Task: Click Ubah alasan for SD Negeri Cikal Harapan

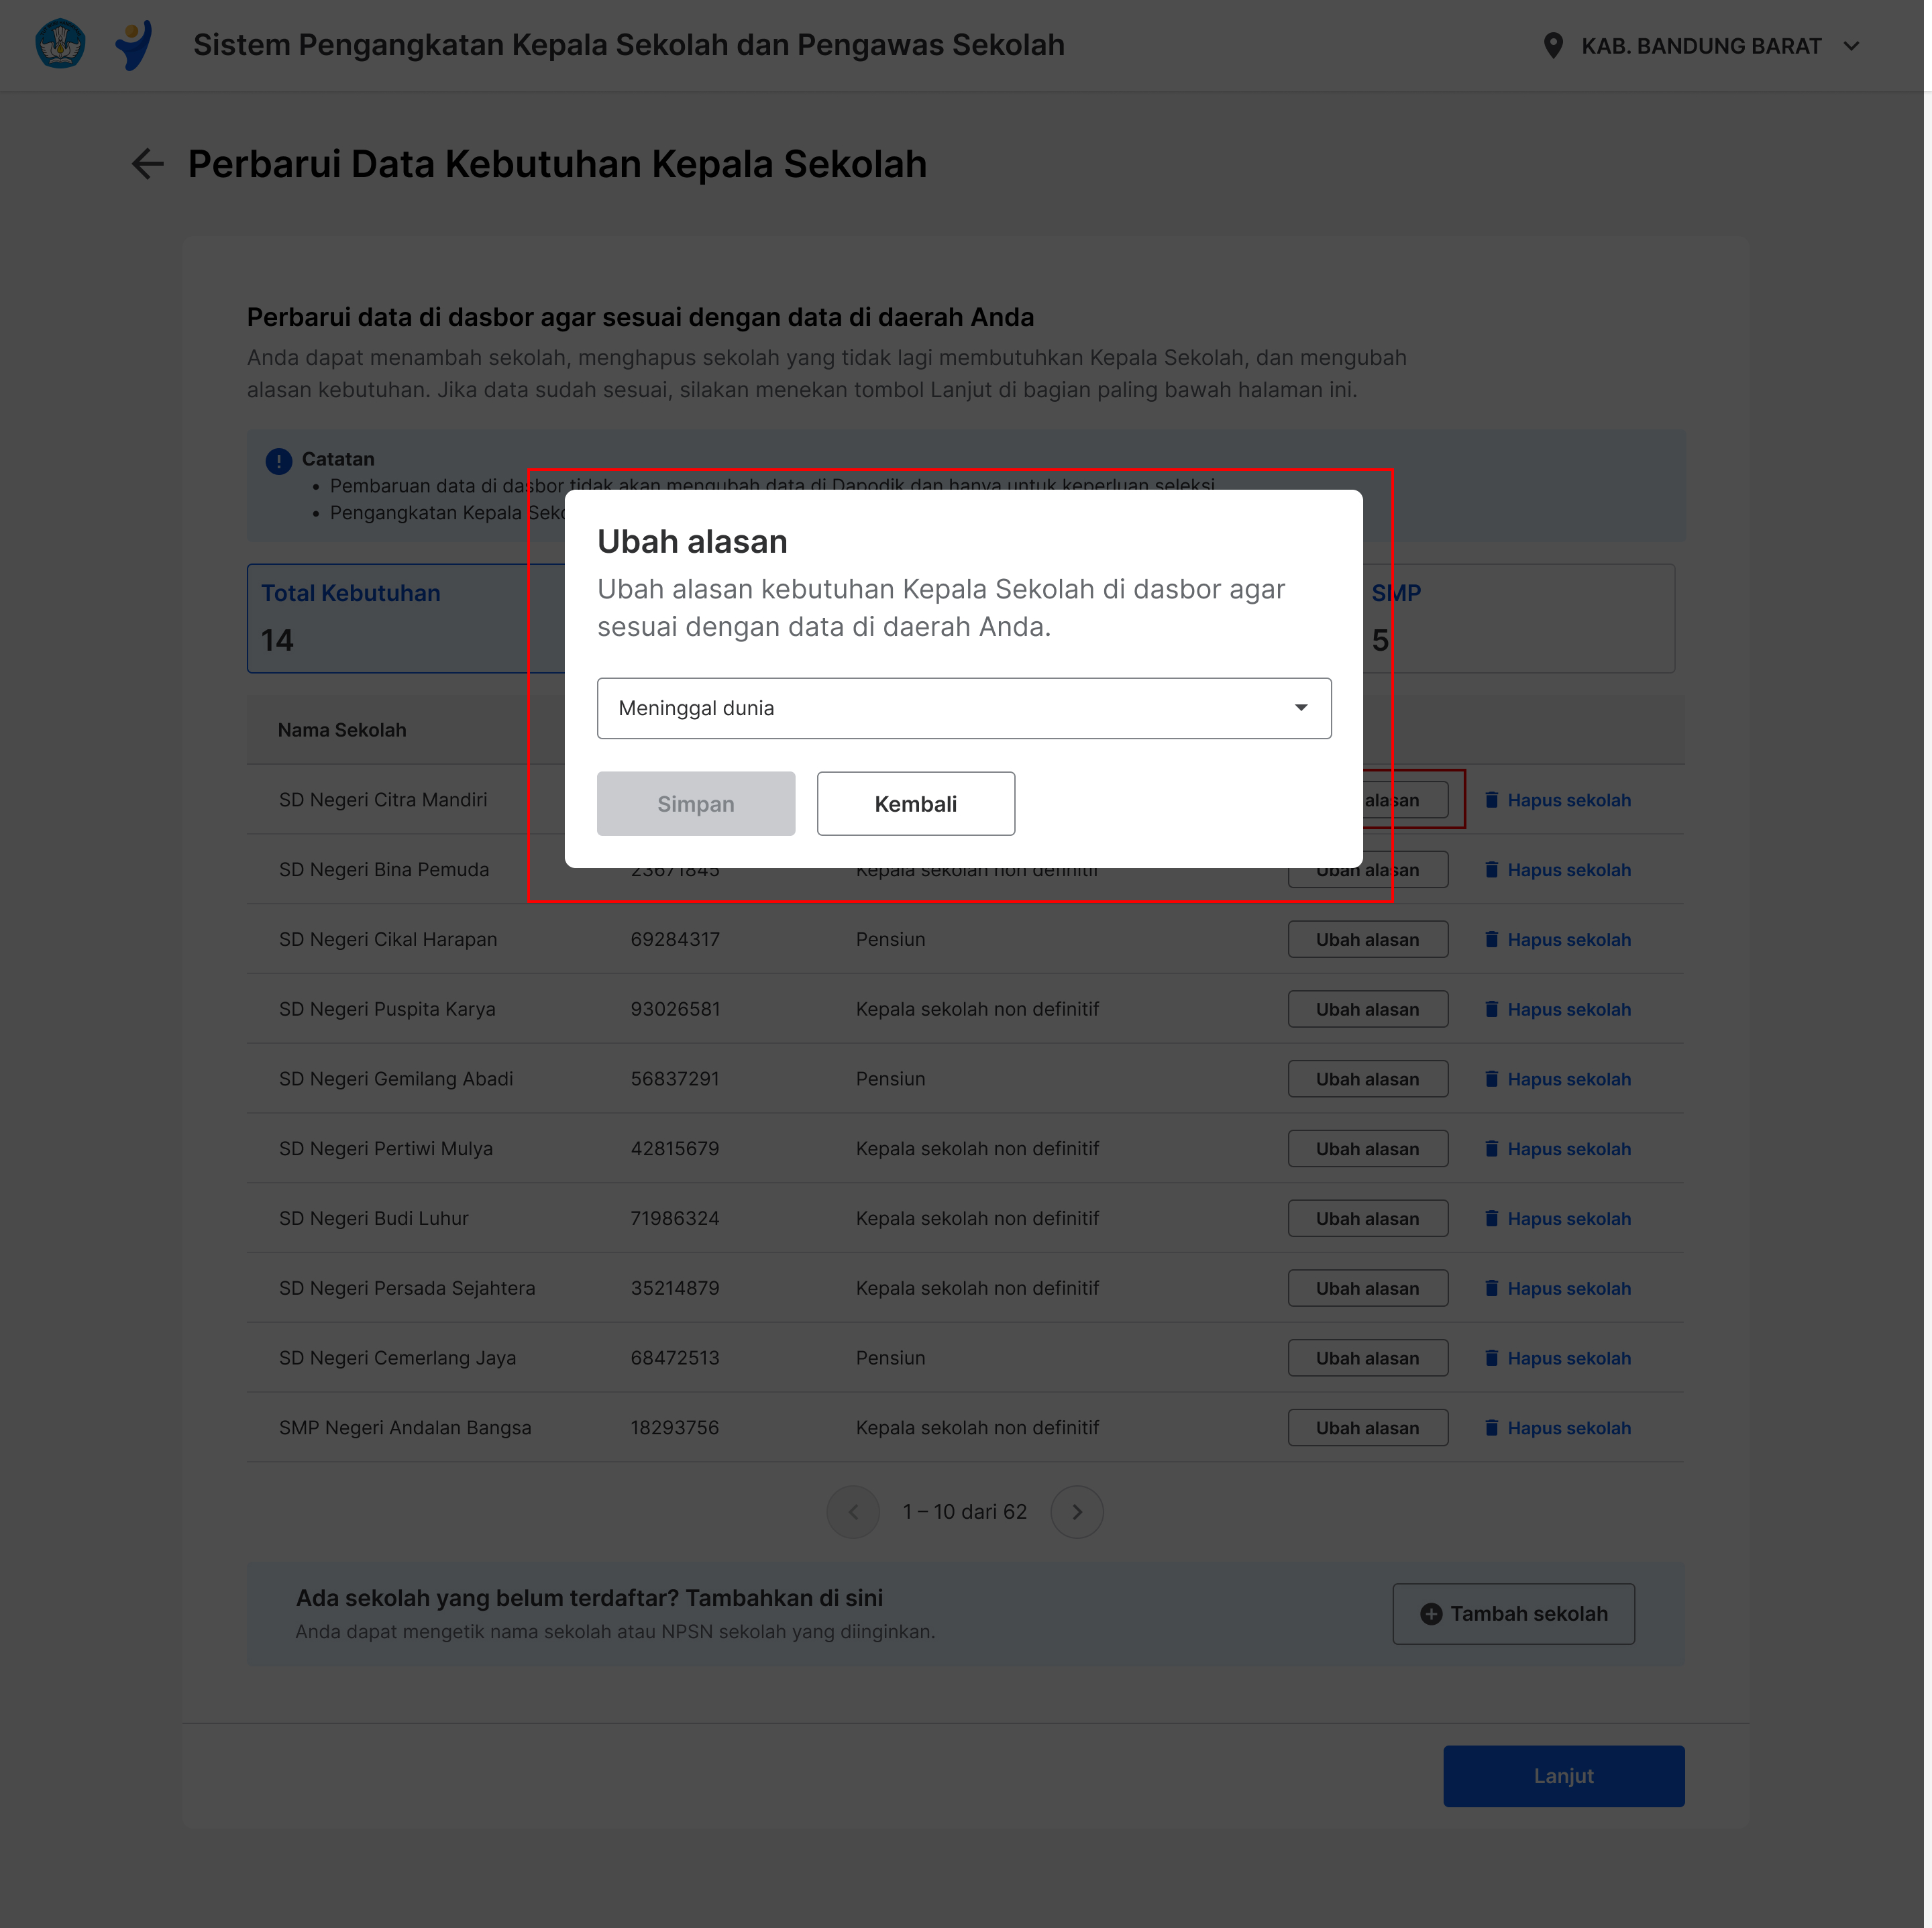Action: (1368, 939)
